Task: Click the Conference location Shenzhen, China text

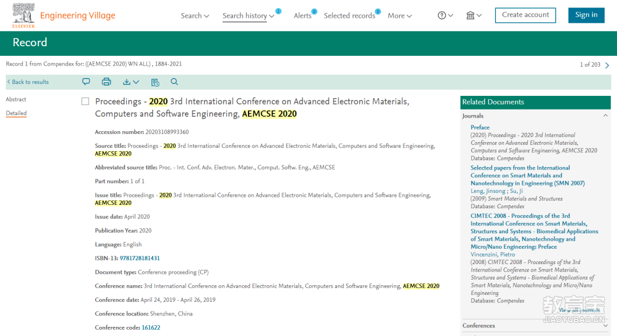Action: click(x=171, y=314)
